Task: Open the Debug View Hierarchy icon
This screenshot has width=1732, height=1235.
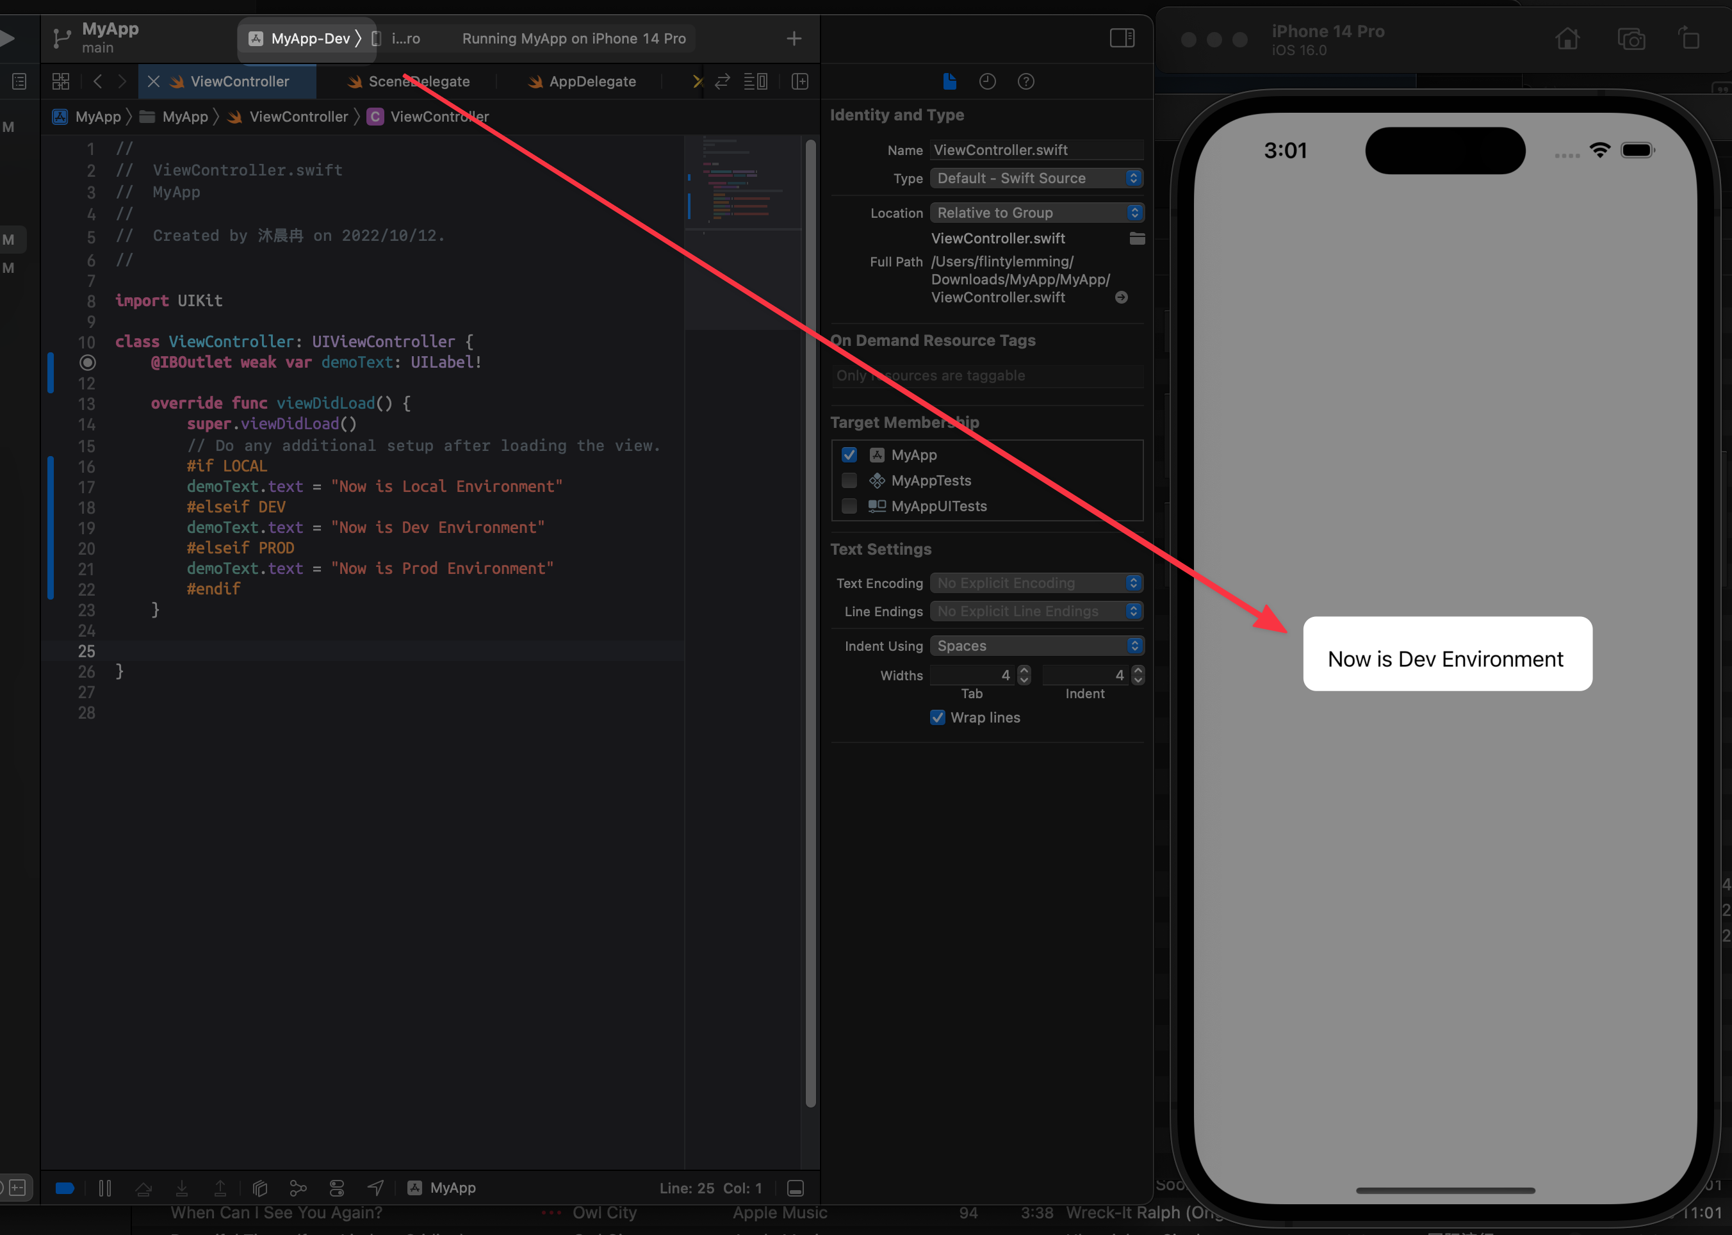Action: coord(259,1188)
